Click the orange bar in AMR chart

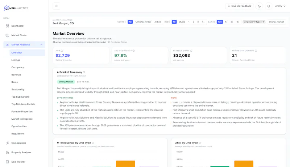pos(244,164)
